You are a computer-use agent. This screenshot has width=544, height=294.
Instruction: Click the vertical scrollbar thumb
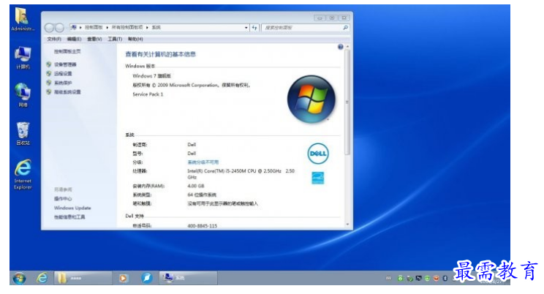tap(347, 102)
